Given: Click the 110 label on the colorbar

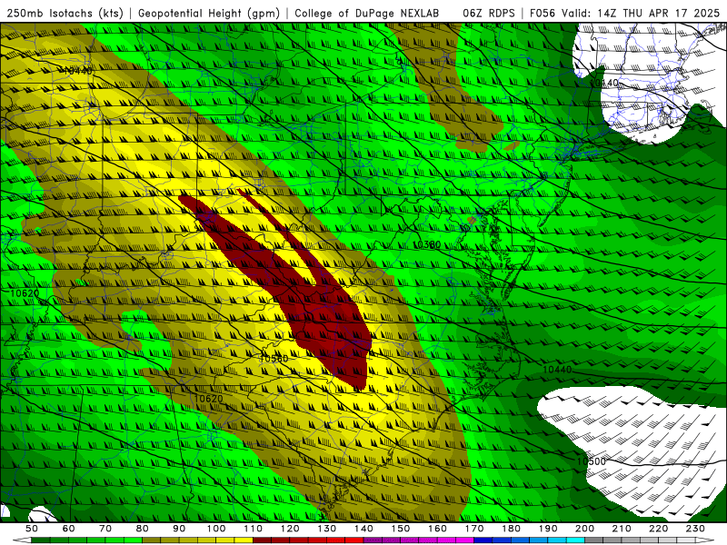Looking at the screenshot, I should [254, 529].
